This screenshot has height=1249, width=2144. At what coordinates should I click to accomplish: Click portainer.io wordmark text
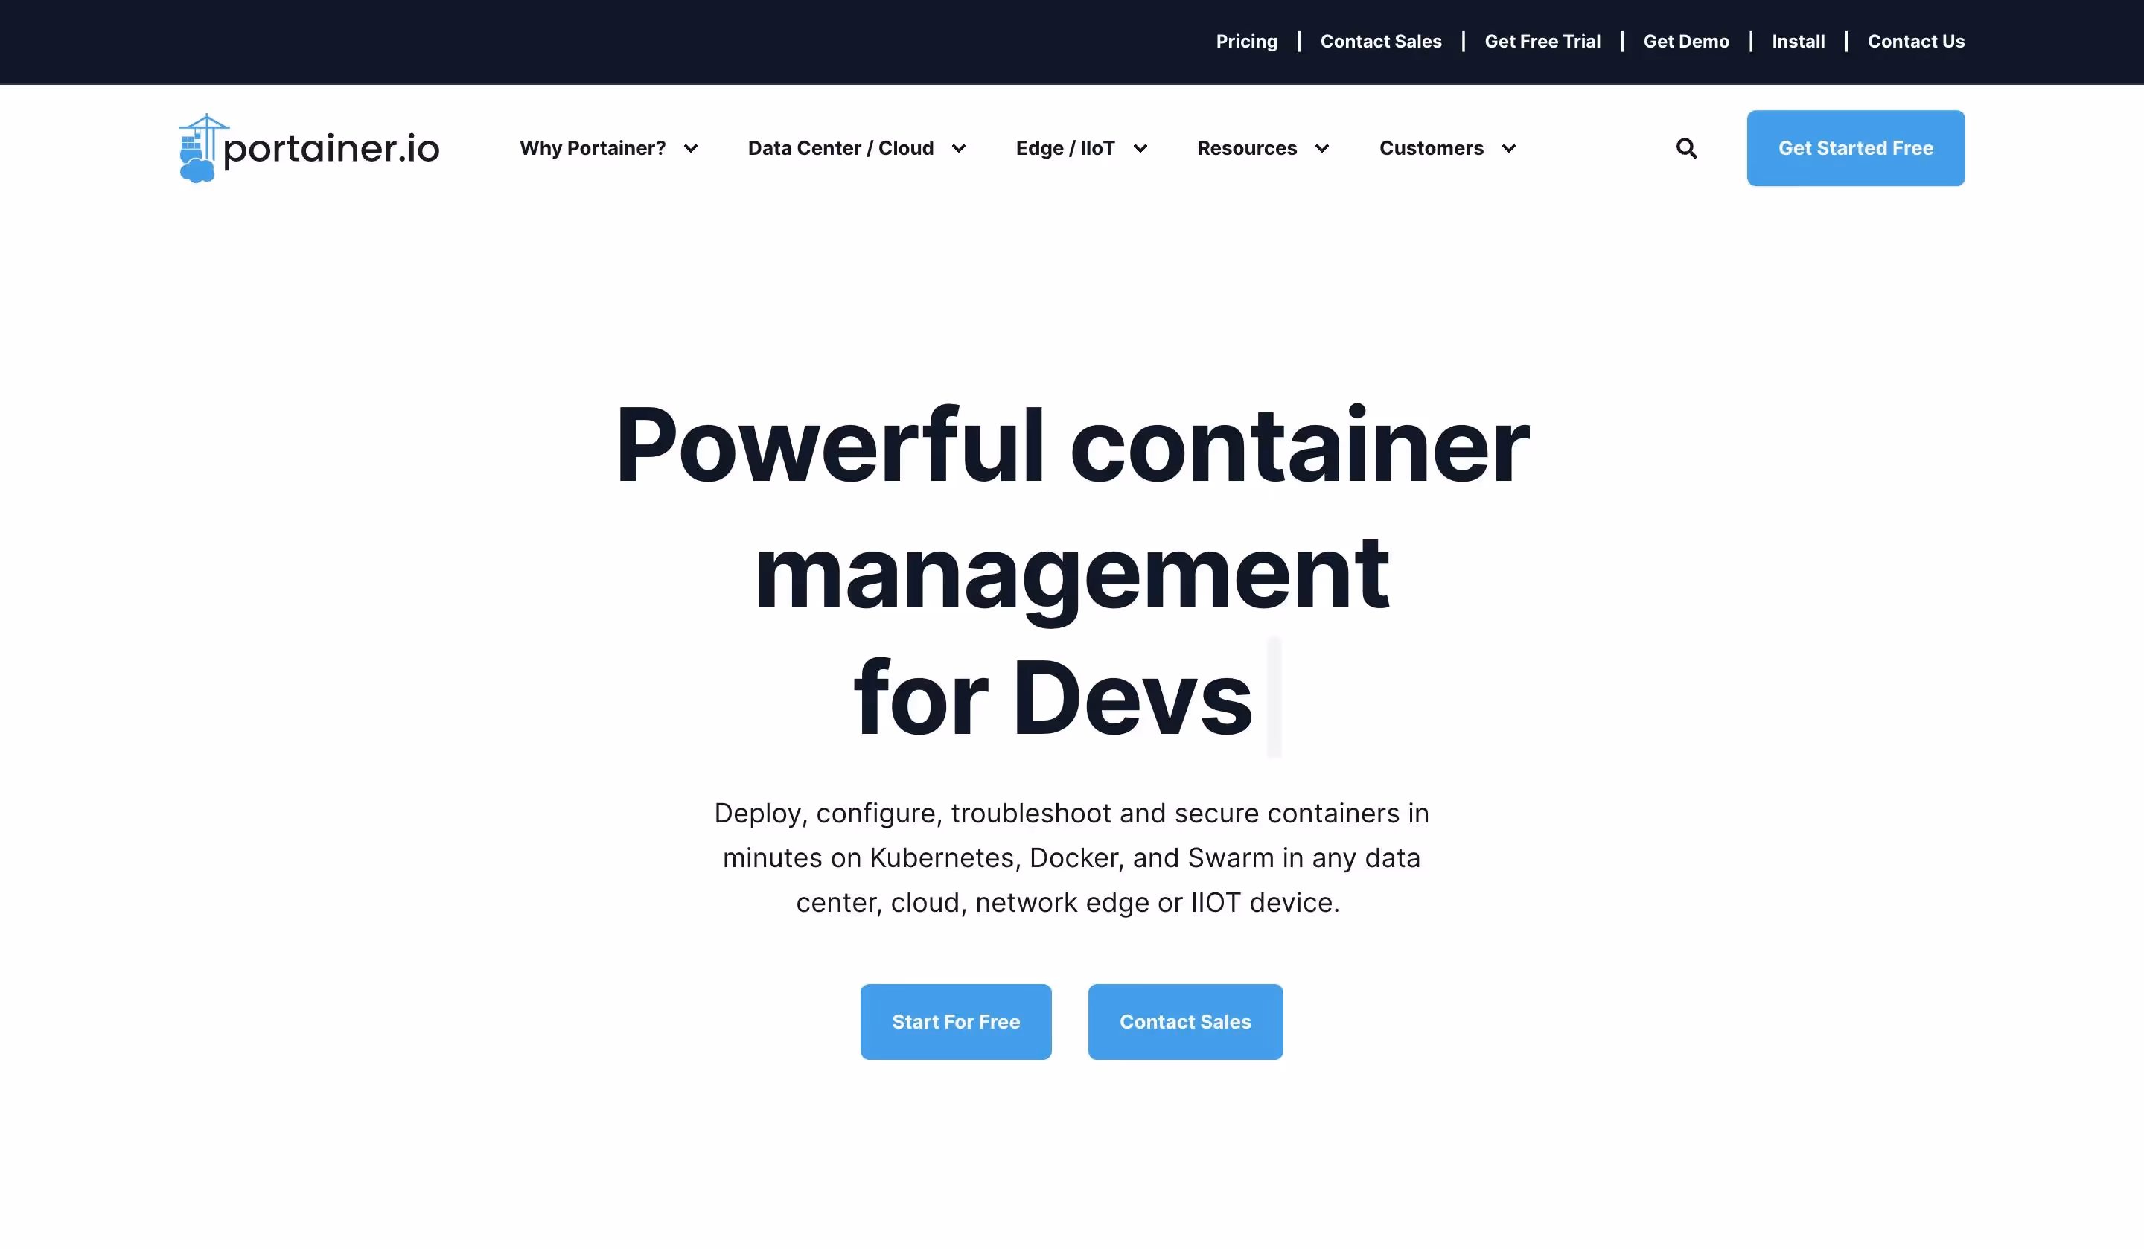(331, 150)
